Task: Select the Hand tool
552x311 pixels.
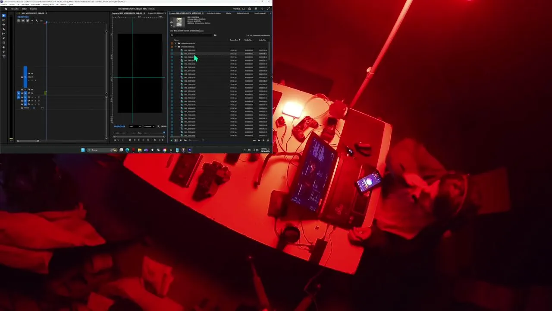Action: click(4, 48)
